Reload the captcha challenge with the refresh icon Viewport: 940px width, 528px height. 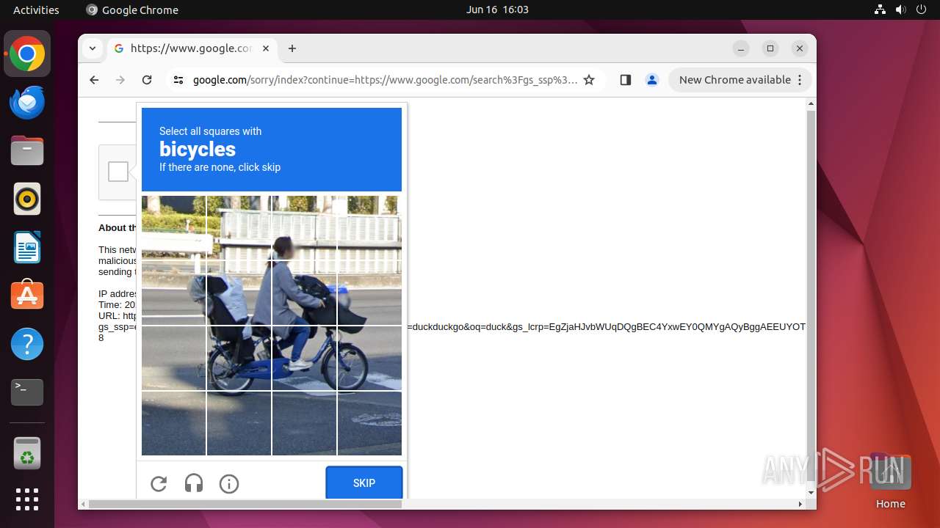[159, 483]
